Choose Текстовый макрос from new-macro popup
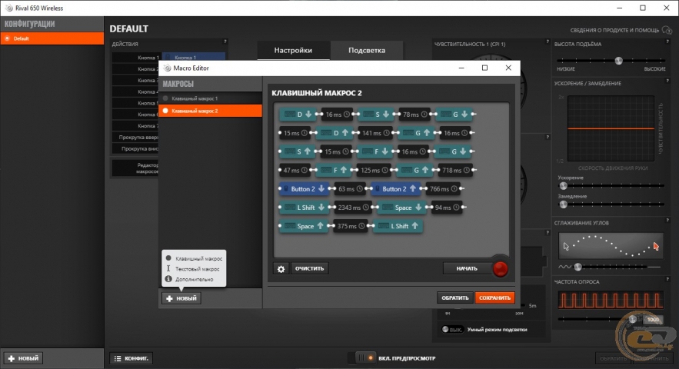Screen dimensions: 679x369 coord(194,269)
